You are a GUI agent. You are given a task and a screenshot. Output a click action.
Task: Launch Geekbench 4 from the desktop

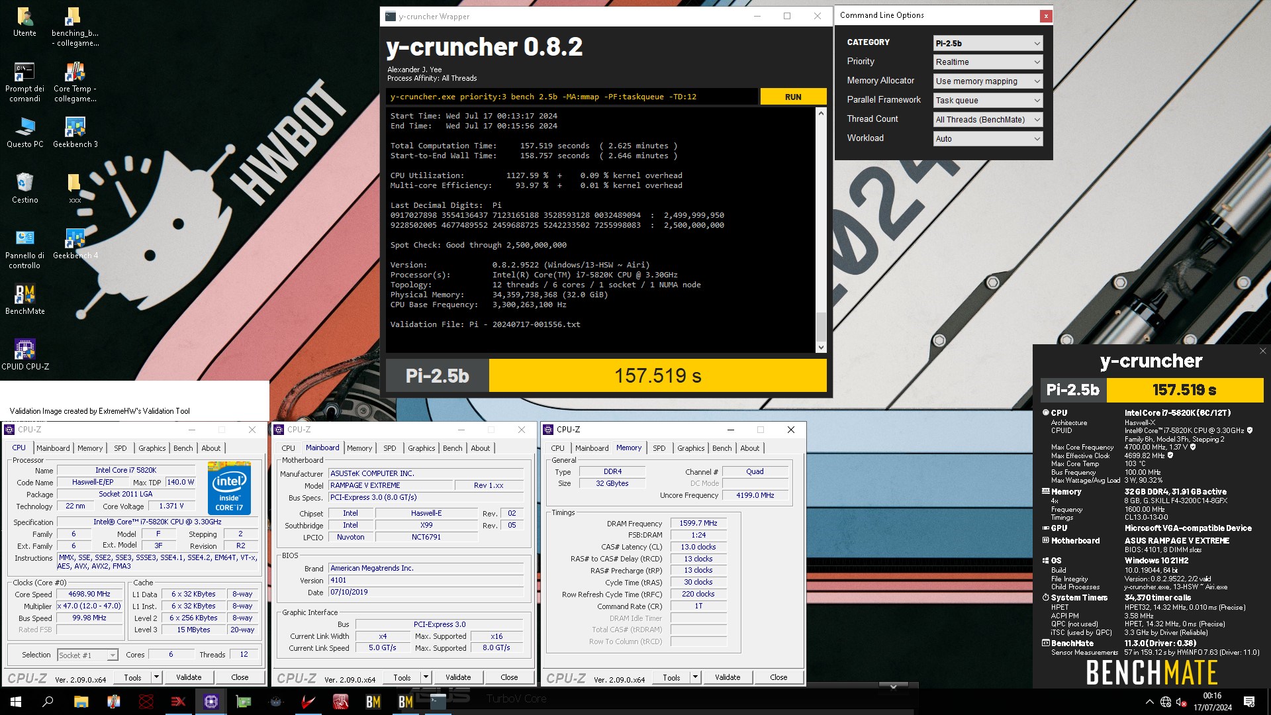pyautogui.click(x=75, y=244)
